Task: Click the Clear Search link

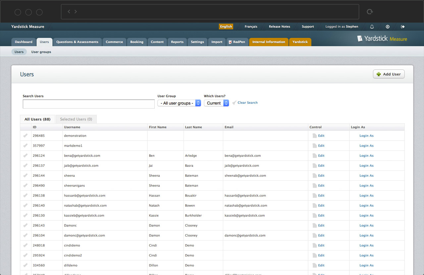Action: pyautogui.click(x=247, y=103)
